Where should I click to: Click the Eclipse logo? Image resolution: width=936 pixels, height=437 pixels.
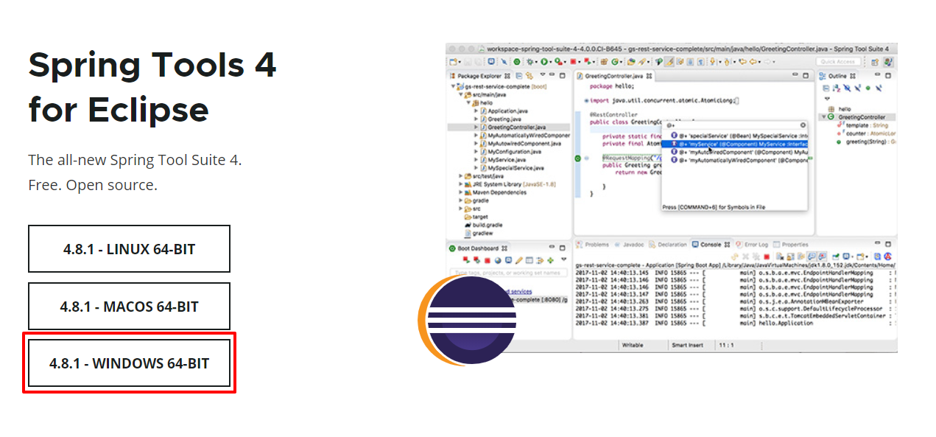point(467,320)
